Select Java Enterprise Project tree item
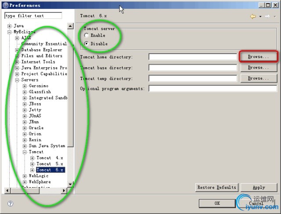This screenshot has height=214, width=281. [x=44, y=68]
